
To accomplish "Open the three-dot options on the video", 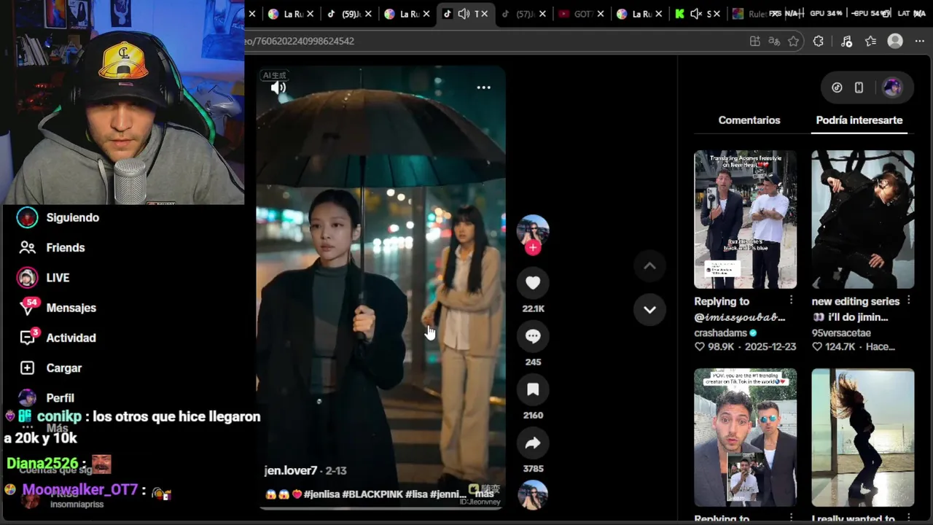I will (483, 87).
